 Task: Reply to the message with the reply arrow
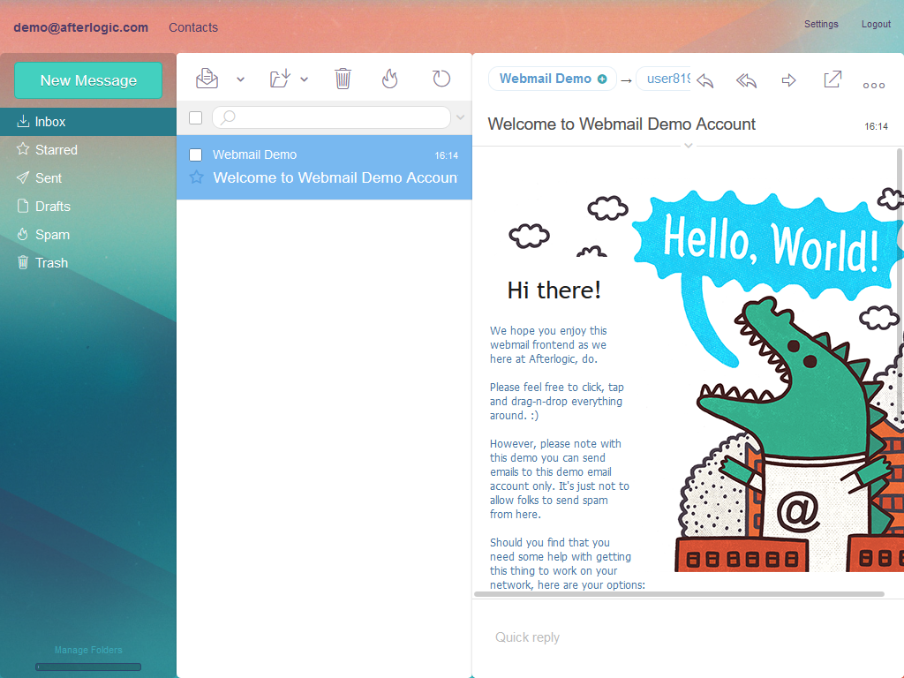pyautogui.click(x=705, y=80)
